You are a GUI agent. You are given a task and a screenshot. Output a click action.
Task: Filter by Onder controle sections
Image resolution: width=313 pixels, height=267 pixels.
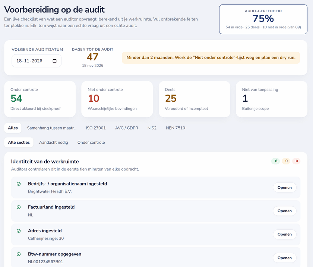coord(91,143)
